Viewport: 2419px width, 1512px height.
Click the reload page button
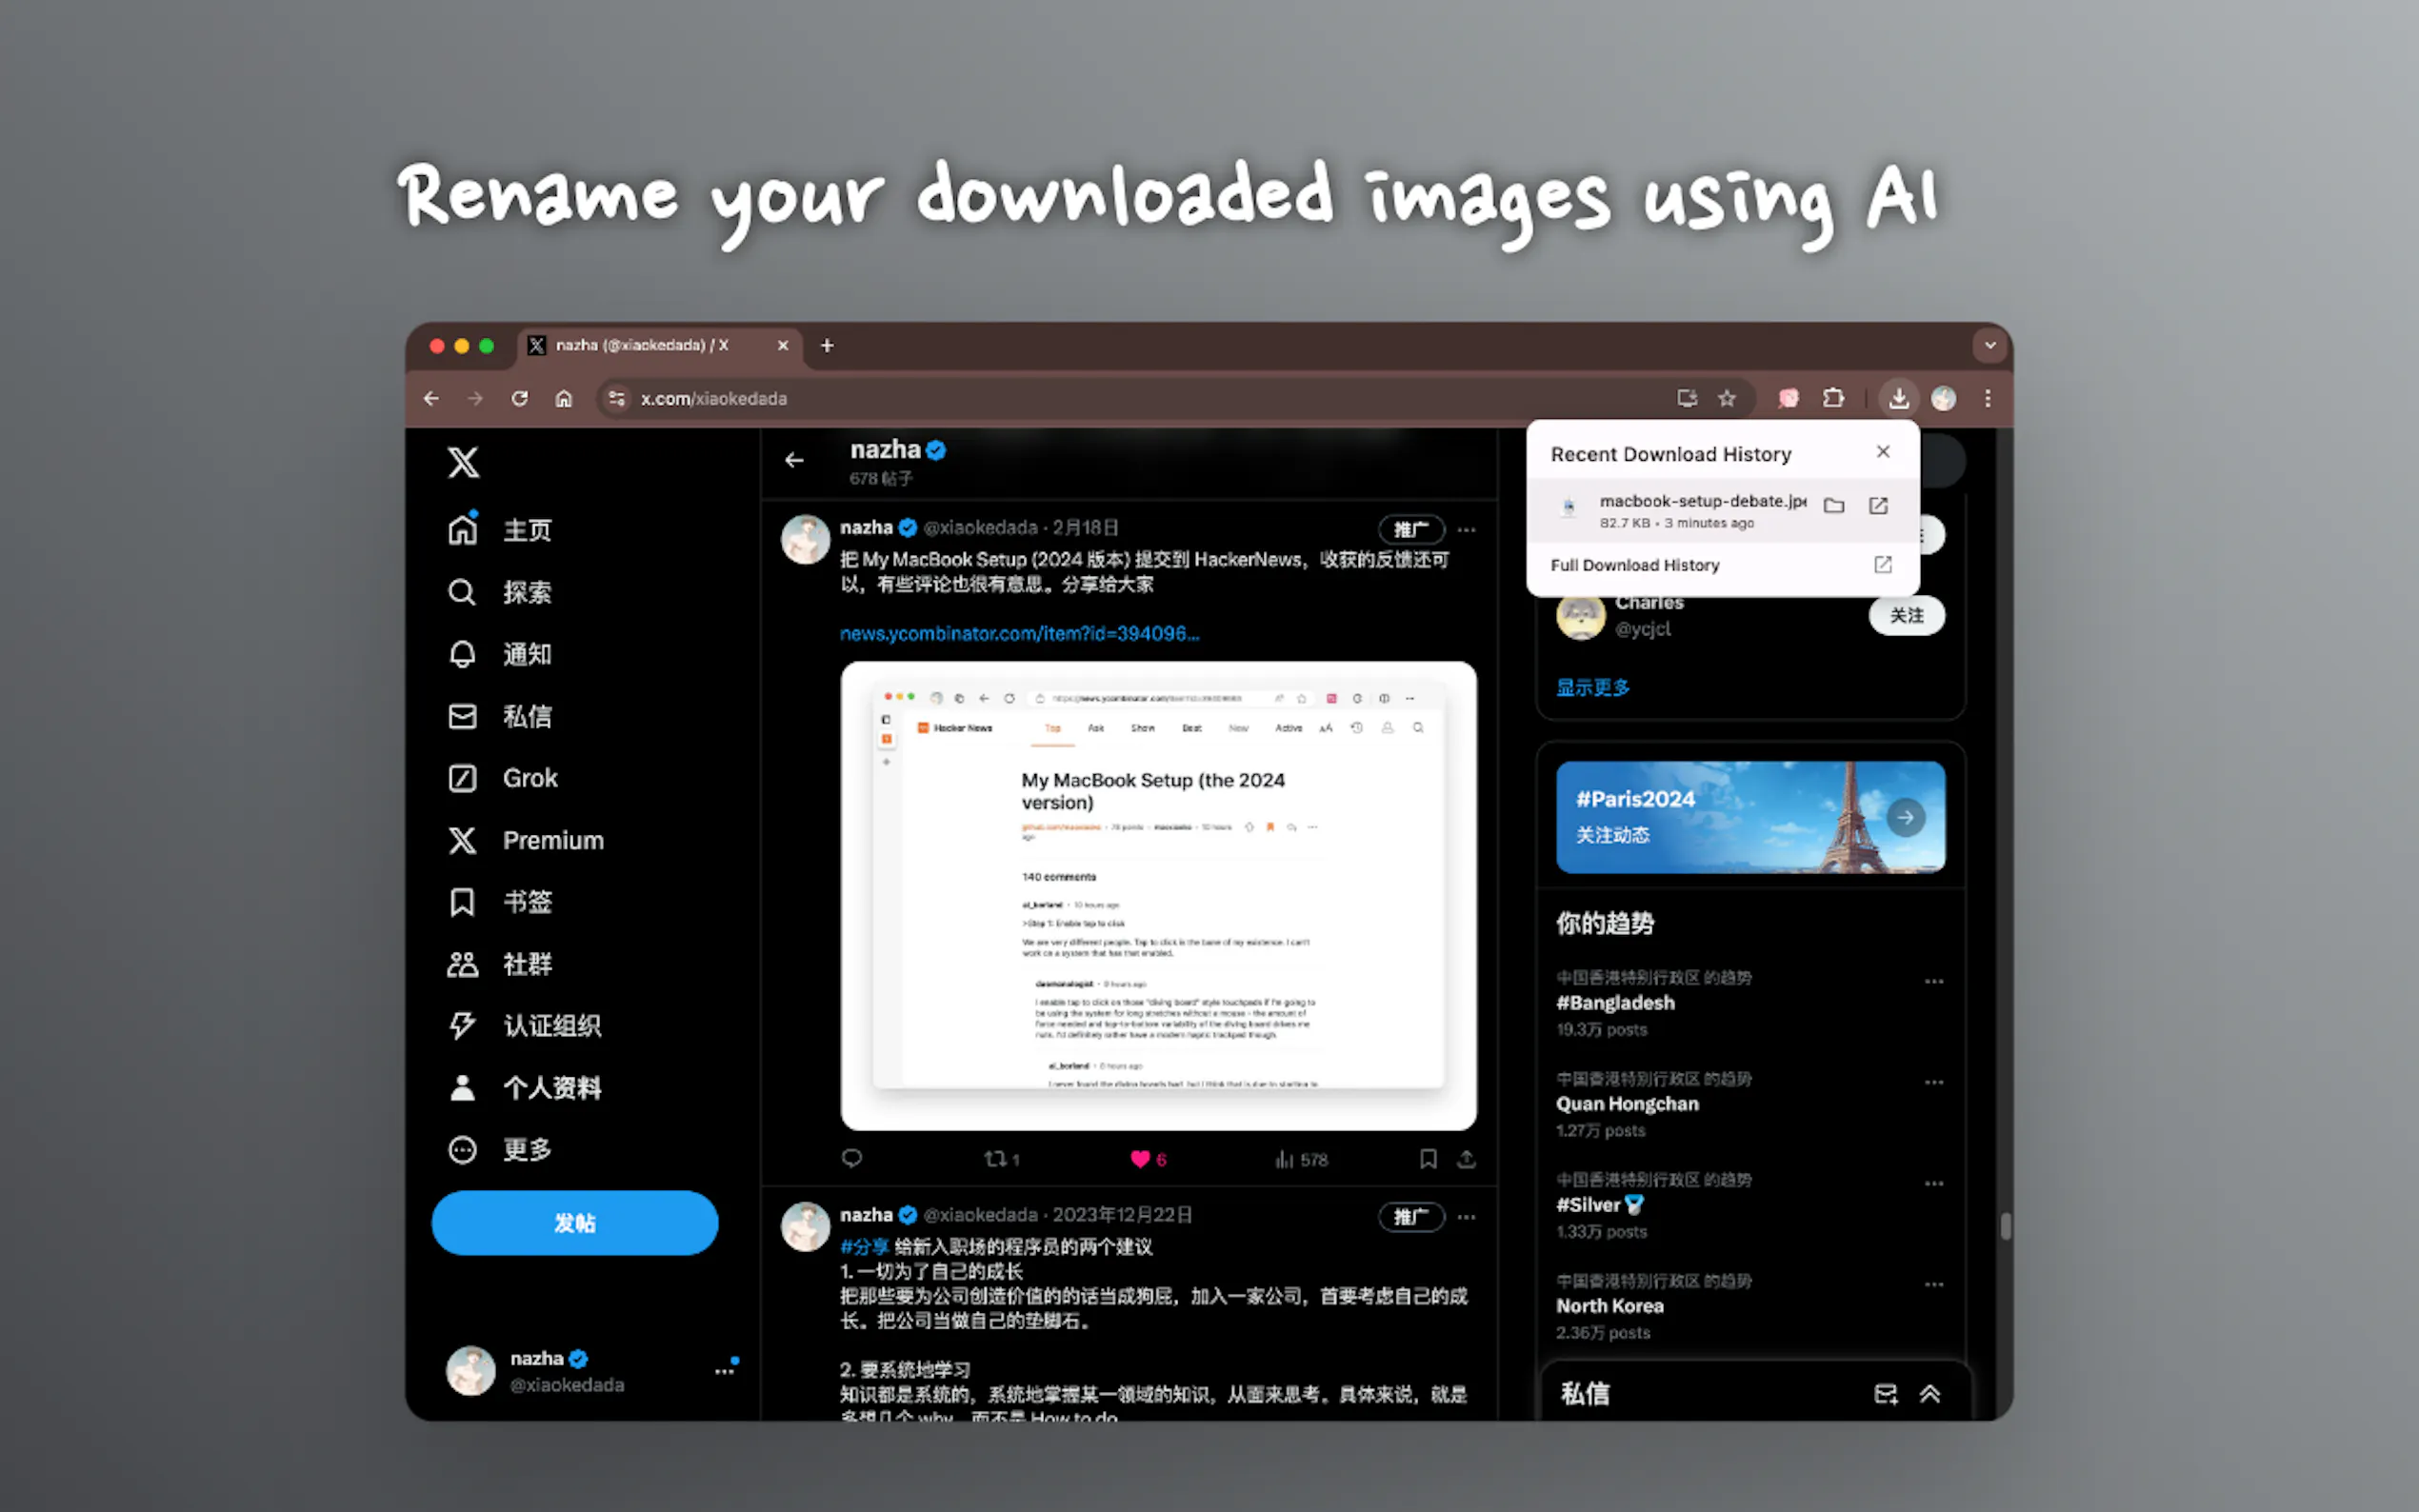(519, 398)
